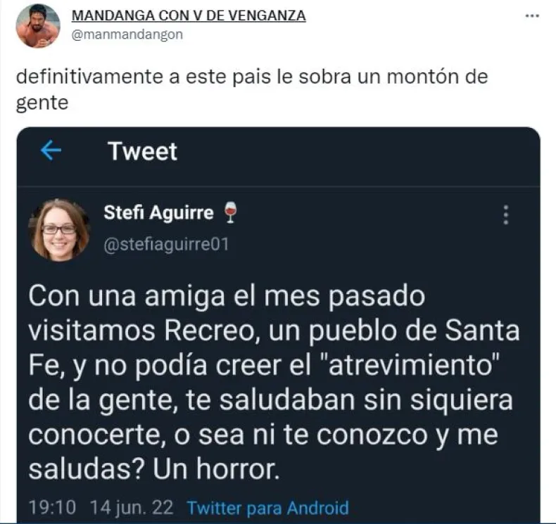Click the word 'gente' ending the main tweet

[42, 103]
